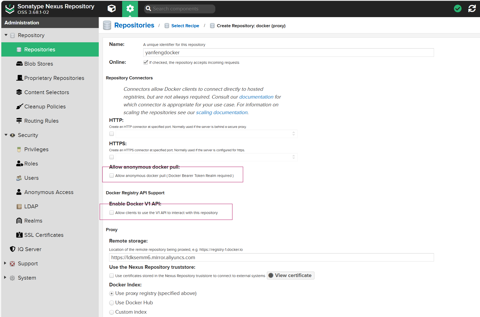Open Cleanup Policies menu item
480x317 pixels.
(x=45, y=107)
